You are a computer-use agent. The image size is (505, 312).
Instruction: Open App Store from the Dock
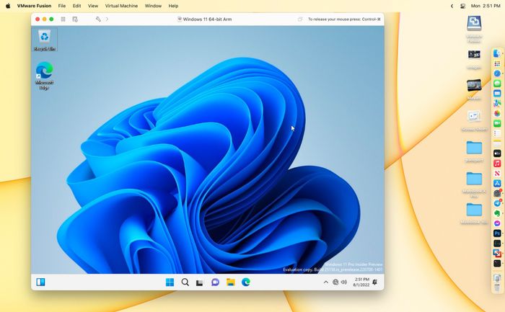click(x=497, y=183)
